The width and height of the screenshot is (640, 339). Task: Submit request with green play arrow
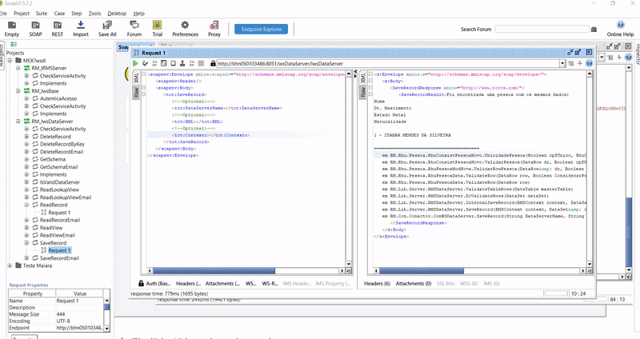point(135,63)
